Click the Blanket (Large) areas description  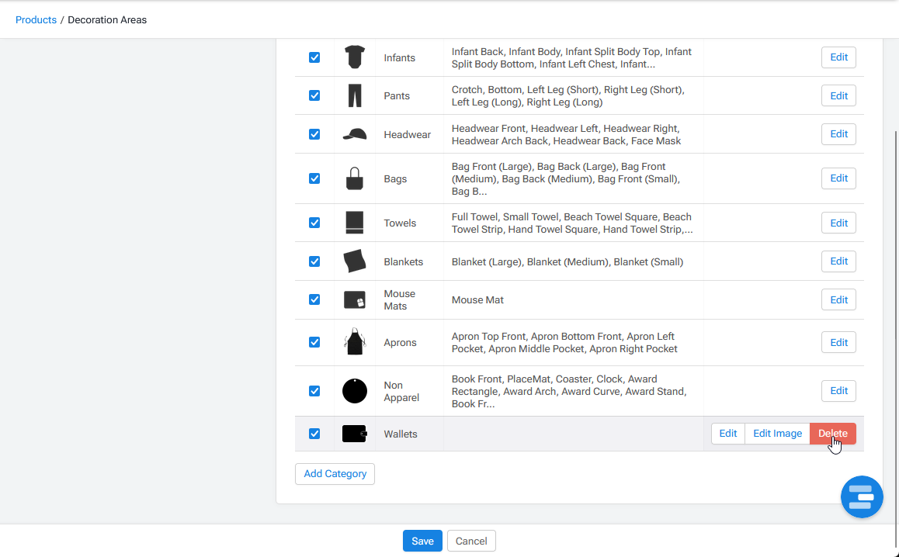[568, 262]
